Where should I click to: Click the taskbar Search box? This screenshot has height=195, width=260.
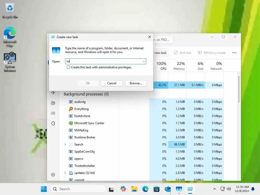[78, 189]
